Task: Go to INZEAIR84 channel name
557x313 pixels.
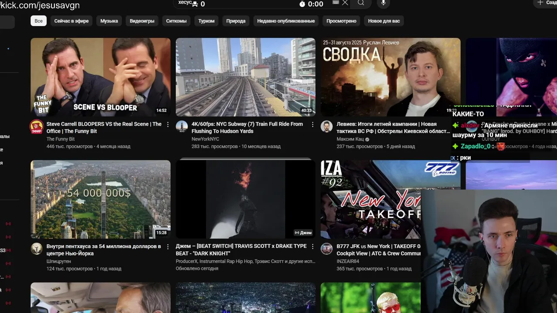Action: [348, 261]
